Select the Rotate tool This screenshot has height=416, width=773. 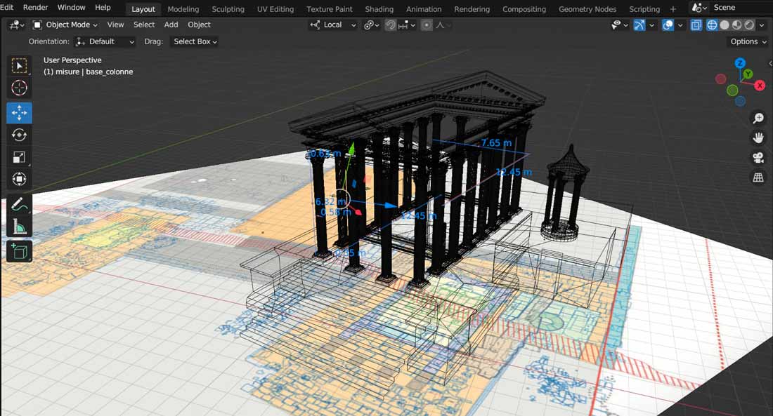click(x=19, y=135)
